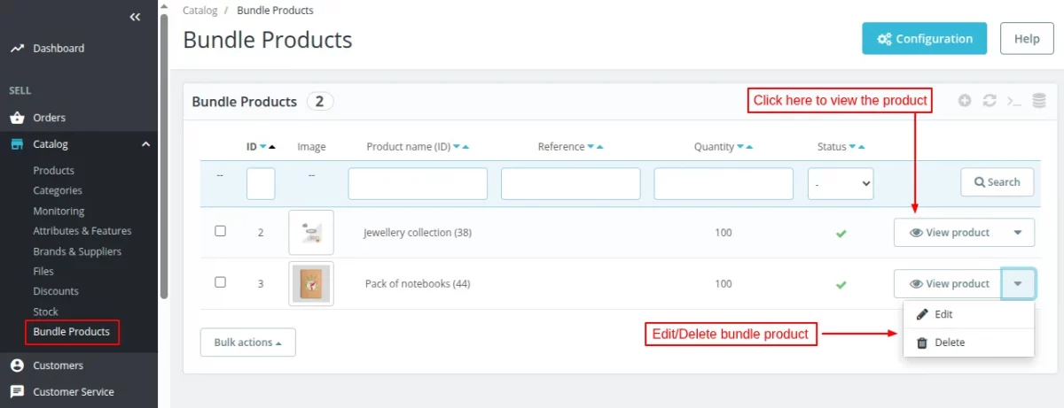
Task: Choose Delete from the row dropdown menu
Action: (949, 343)
